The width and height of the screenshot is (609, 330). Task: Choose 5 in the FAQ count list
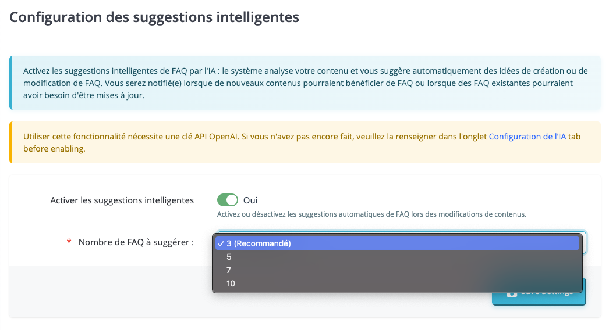tap(229, 257)
